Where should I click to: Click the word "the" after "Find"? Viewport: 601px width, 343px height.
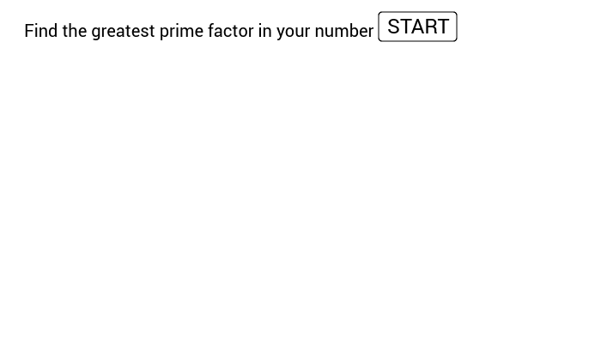(75, 31)
